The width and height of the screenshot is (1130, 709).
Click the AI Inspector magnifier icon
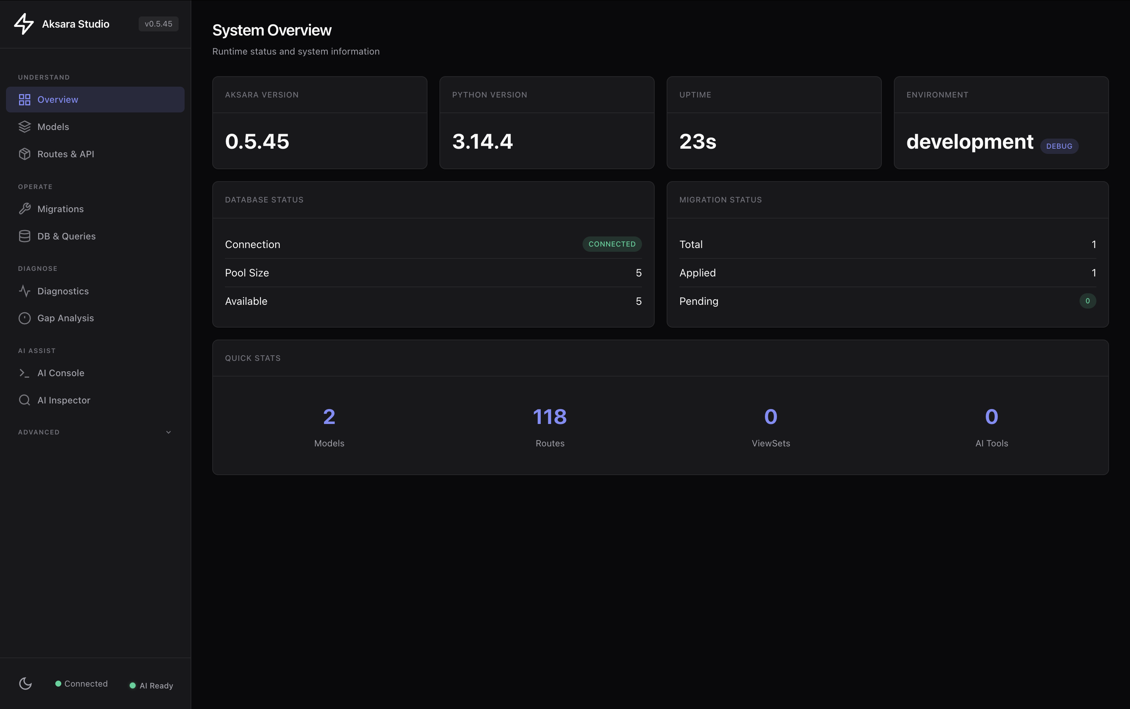(24, 400)
